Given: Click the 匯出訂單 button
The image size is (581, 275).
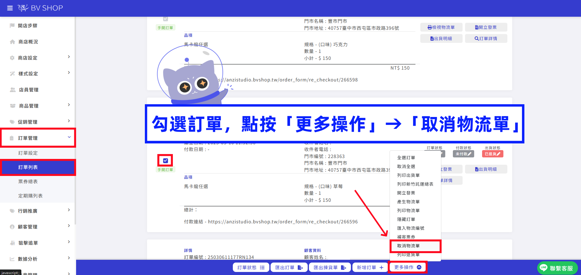Looking at the screenshot, I should (289, 267).
